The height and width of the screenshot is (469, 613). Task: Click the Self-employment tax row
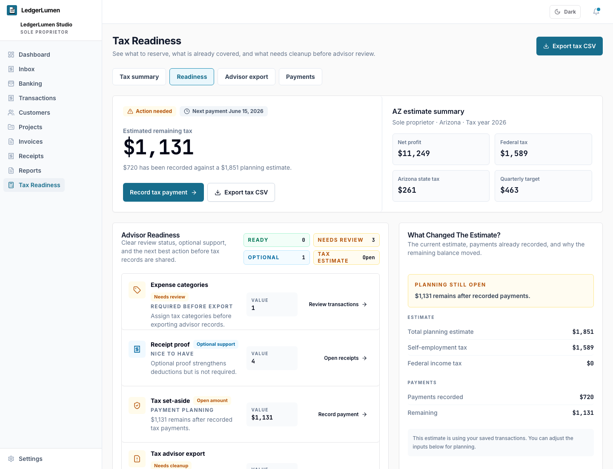[501, 347]
